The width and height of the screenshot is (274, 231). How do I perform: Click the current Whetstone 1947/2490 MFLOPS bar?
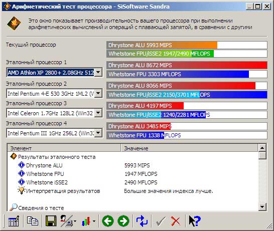[187, 54]
